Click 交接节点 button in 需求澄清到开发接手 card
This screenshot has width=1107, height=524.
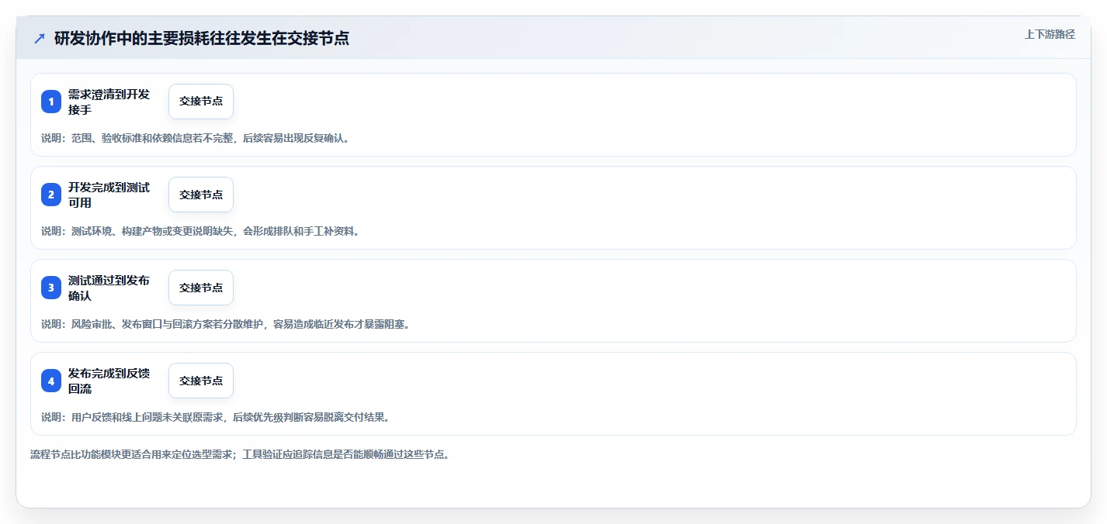pyautogui.click(x=201, y=102)
